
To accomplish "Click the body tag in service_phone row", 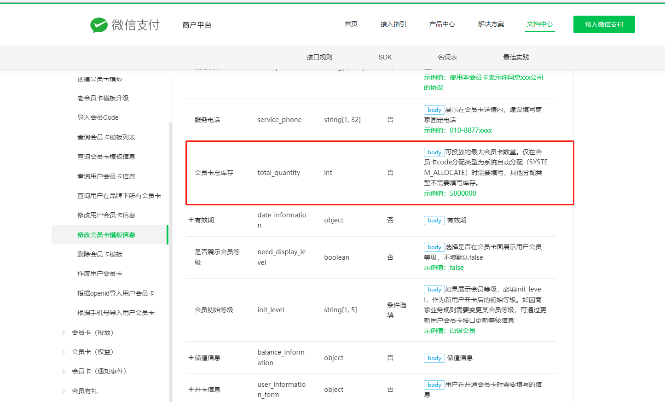I will (x=434, y=110).
